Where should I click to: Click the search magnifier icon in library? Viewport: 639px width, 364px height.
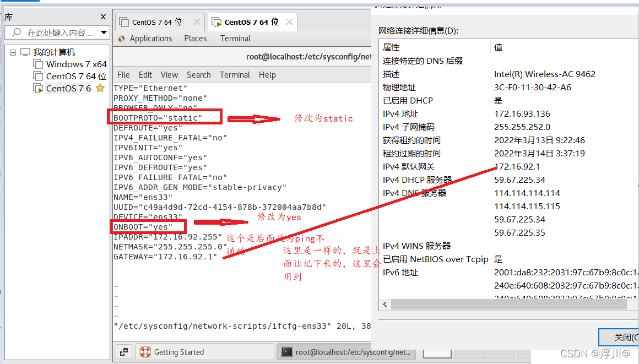coord(17,32)
